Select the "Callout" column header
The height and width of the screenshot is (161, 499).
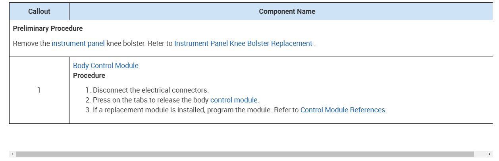point(39,11)
